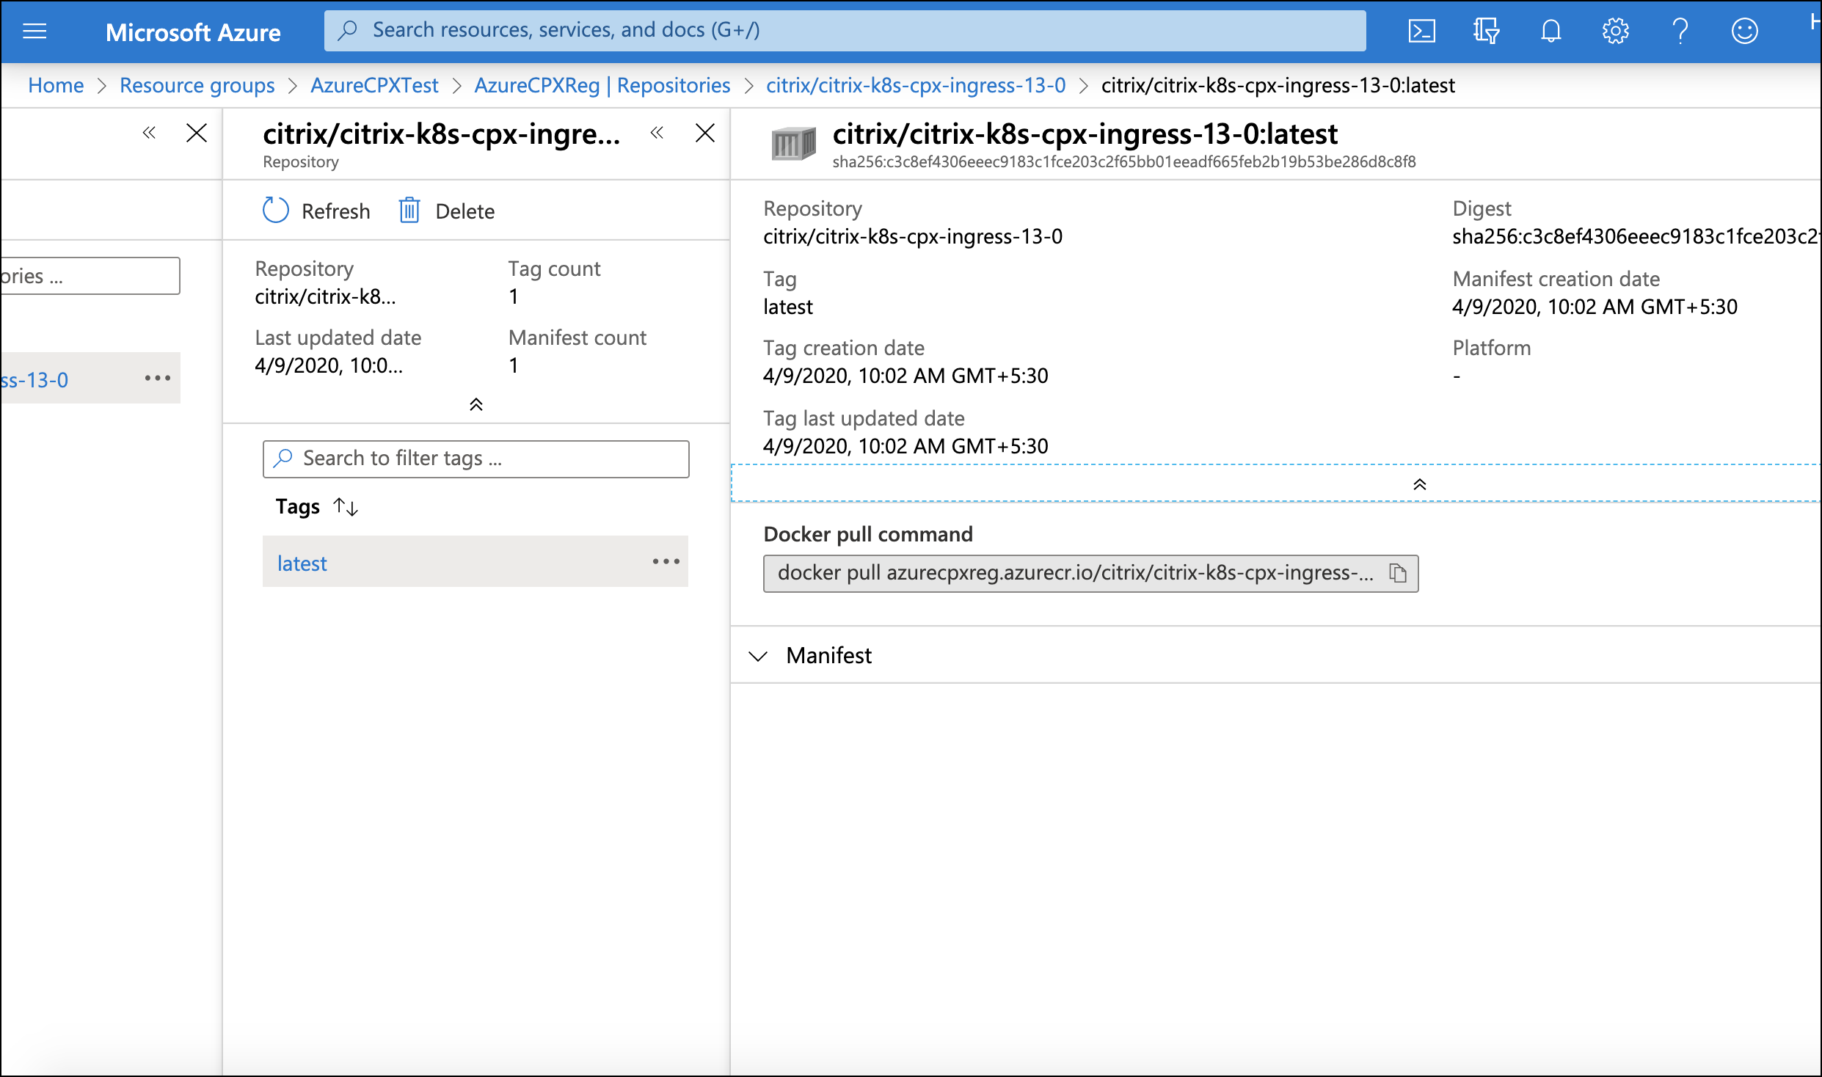The width and height of the screenshot is (1822, 1077).
Task: Open Directory and subscription filter icon
Action: 1486,31
